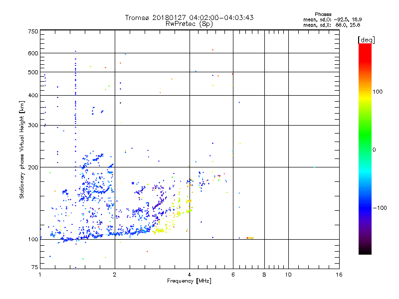This screenshot has height=299, width=399.
Task: Click the isolated cyan point at 200 km
Action: click(x=315, y=167)
